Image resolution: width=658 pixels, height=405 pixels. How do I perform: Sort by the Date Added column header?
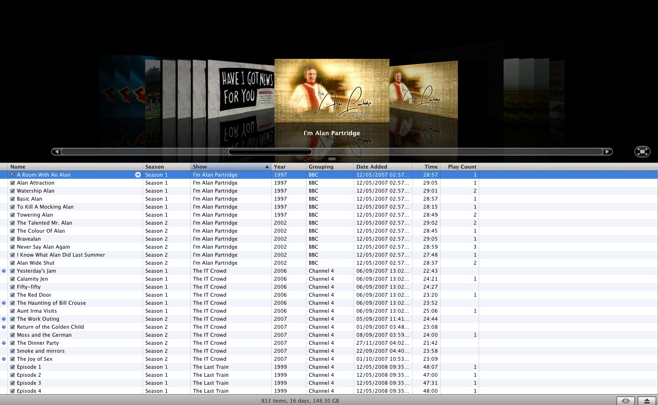click(x=383, y=167)
